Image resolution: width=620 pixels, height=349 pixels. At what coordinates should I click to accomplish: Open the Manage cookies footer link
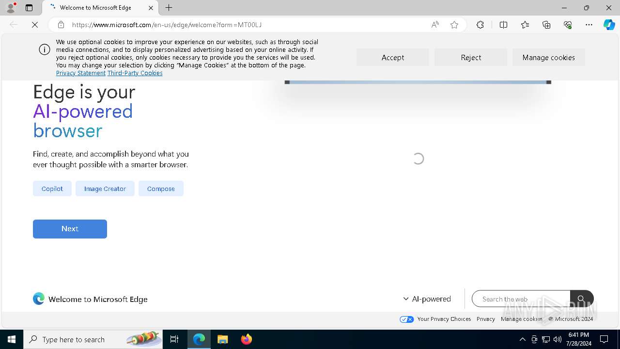coord(522,319)
